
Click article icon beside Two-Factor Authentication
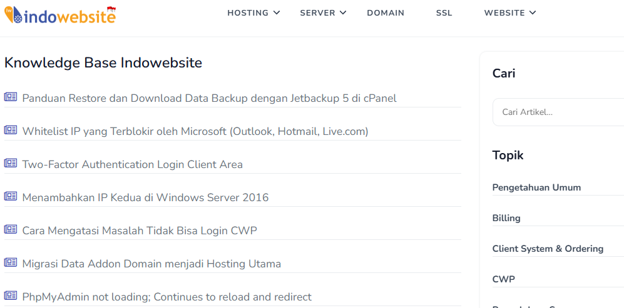coord(11,163)
